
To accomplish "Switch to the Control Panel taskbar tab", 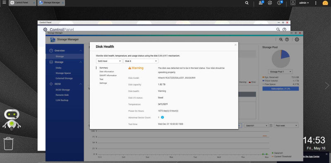I will [x=22, y=3].
